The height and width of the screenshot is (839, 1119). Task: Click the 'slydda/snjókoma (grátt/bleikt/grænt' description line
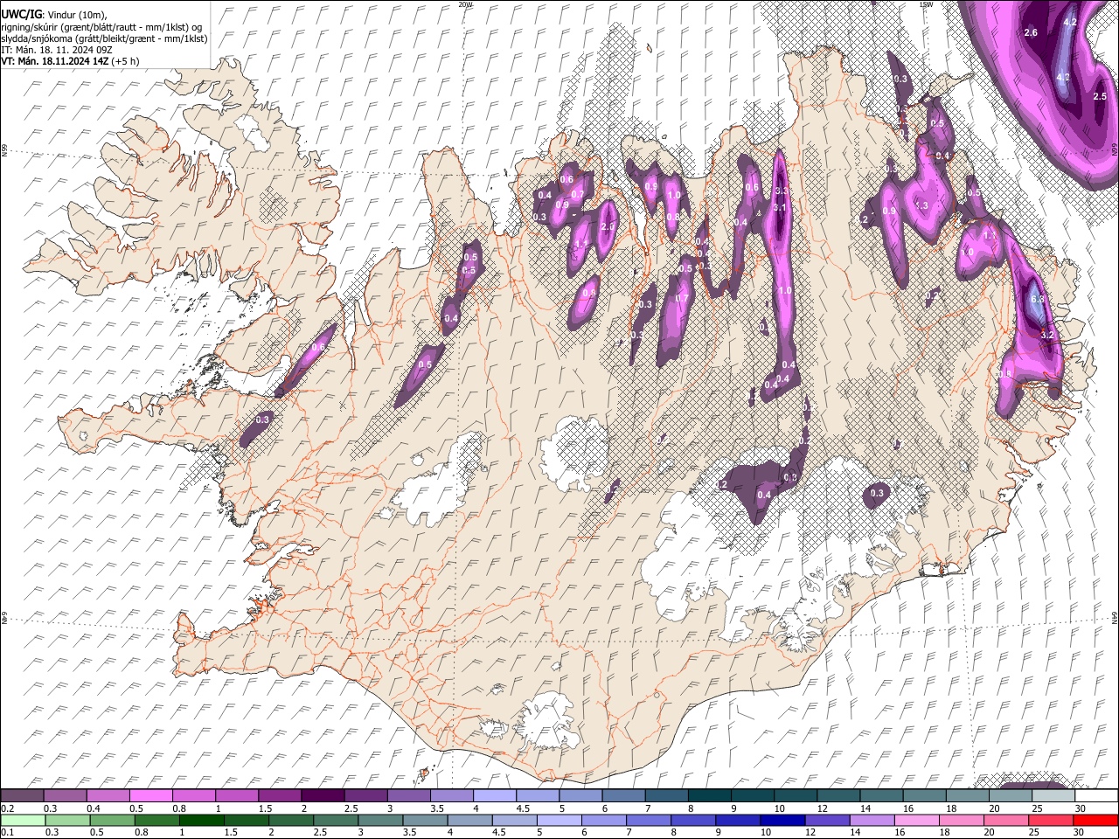coord(104,38)
